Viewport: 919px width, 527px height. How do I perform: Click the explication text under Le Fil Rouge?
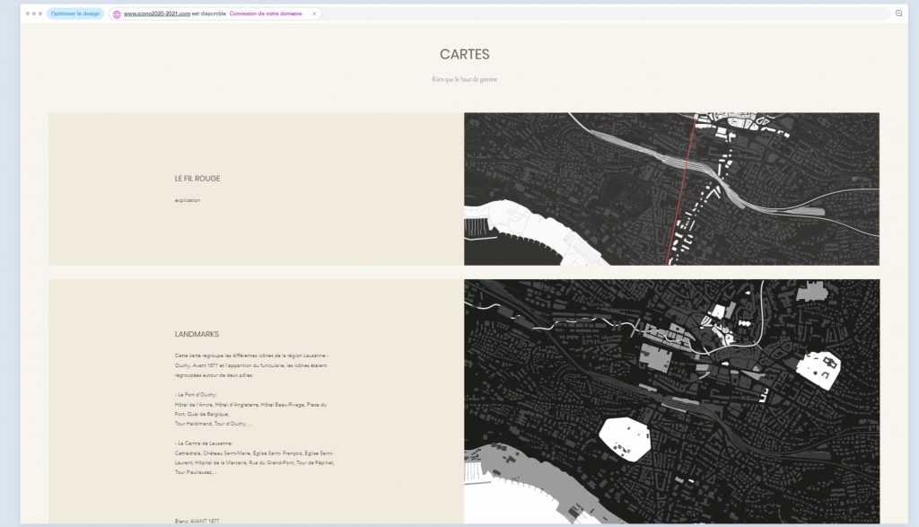pyautogui.click(x=188, y=200)
